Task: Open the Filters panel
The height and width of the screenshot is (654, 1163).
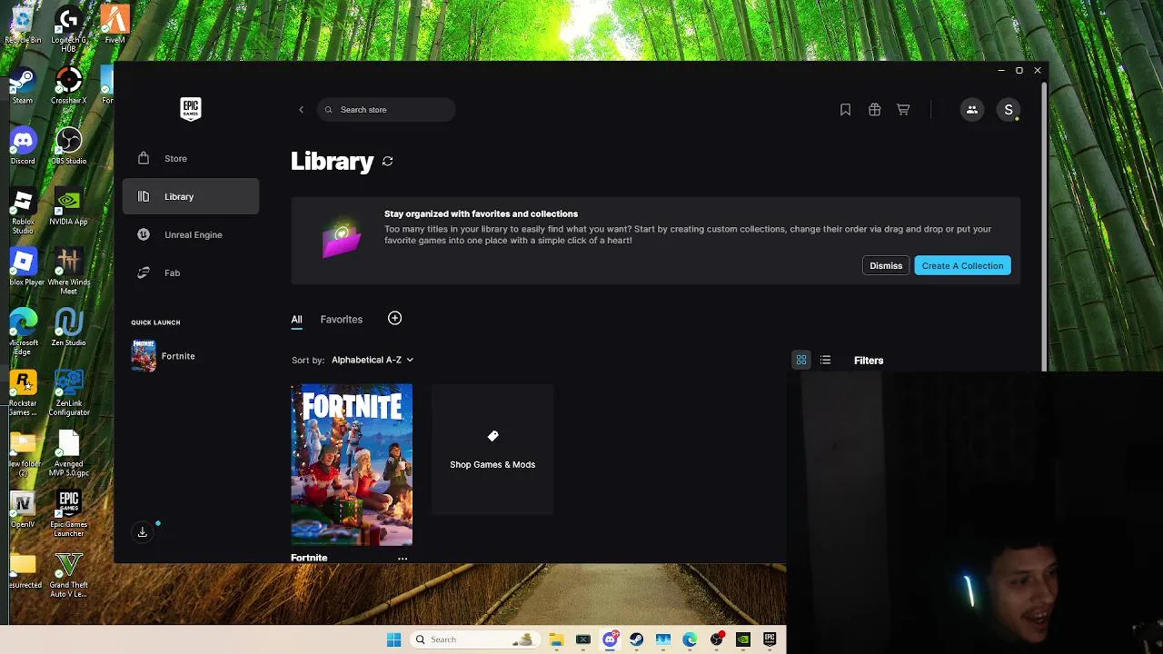Action: tap(869, 361)
